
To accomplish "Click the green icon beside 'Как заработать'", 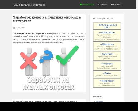I will coord(81,5).
